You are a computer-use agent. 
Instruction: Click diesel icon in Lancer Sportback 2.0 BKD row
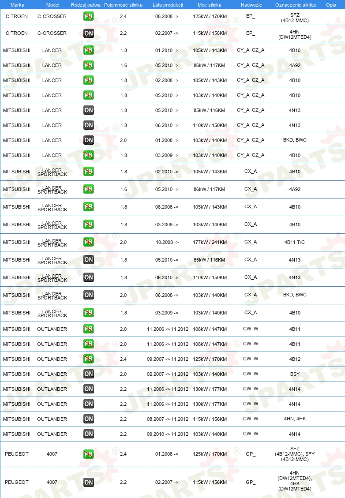[88, 295]
